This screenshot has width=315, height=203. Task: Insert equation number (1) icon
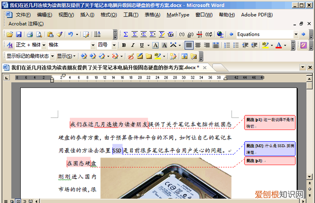pos(182,34)
